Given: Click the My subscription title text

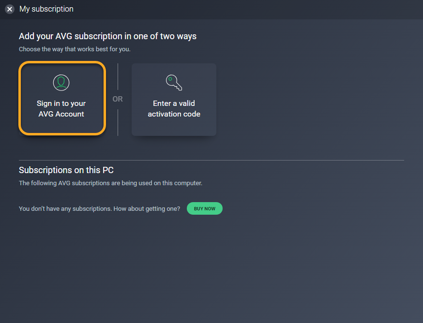Looking at the screenshot, I should click(x=46, y=9).
